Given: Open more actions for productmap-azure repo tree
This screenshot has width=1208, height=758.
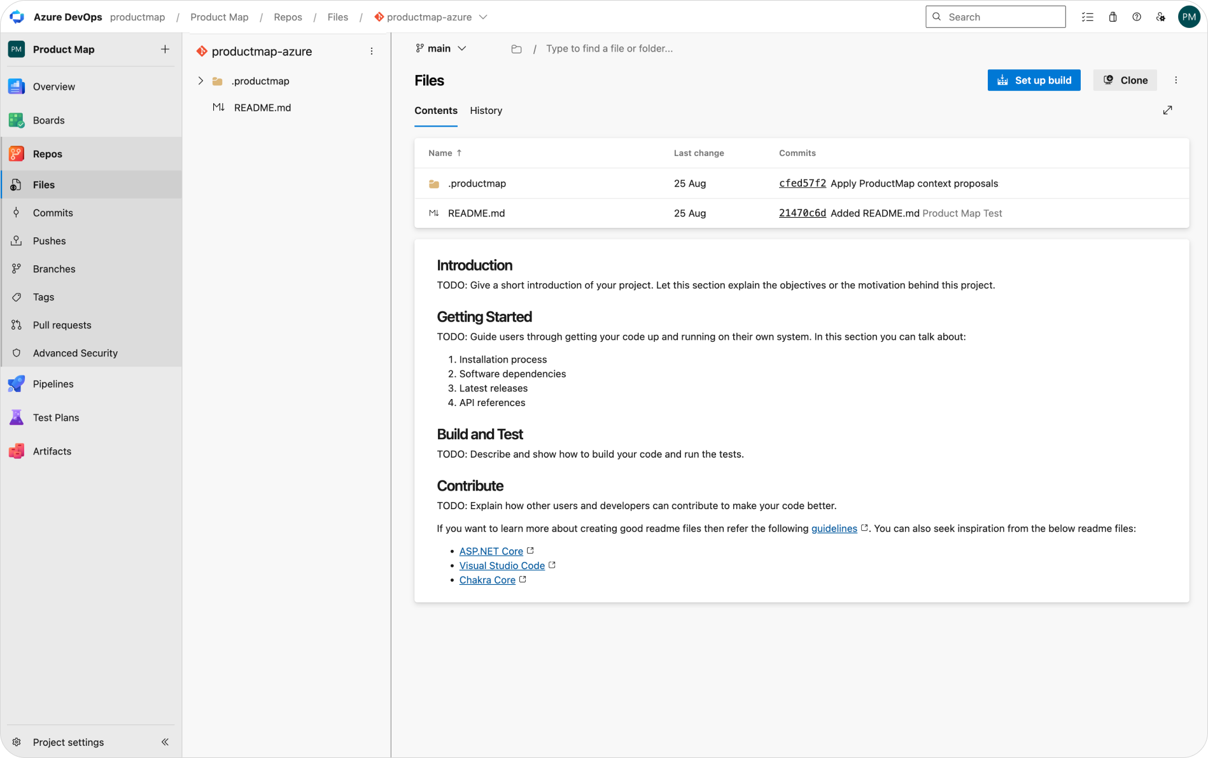Looking at the screenshot, I should pyautogui.click(x=372, y=52).
